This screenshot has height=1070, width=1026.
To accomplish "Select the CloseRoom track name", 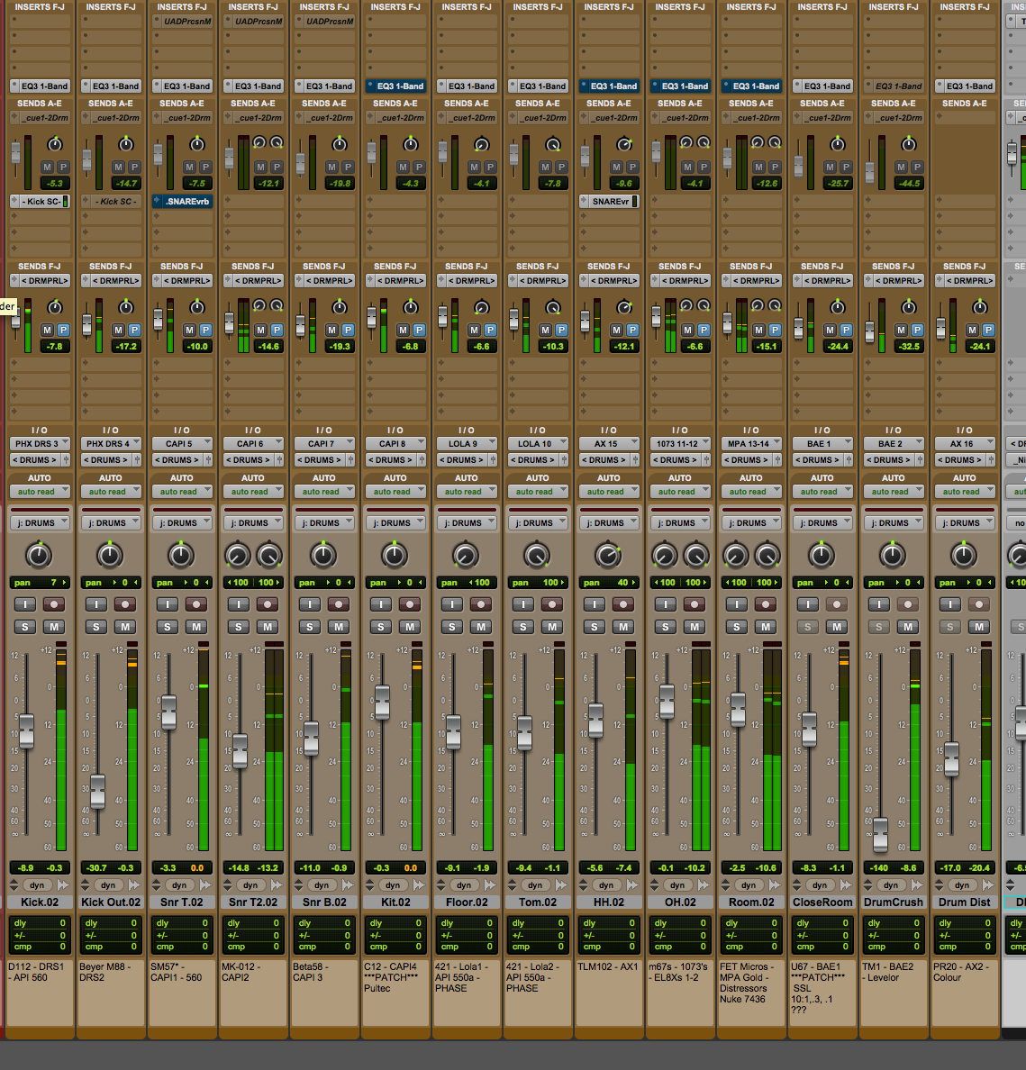I will click(822, 902).
